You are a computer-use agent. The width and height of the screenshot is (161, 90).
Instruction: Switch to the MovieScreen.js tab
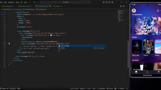25,6
